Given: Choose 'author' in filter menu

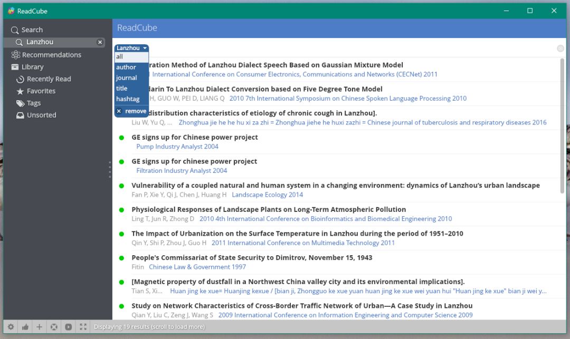Looking at the screenshot, I should (x=131, y=67).
